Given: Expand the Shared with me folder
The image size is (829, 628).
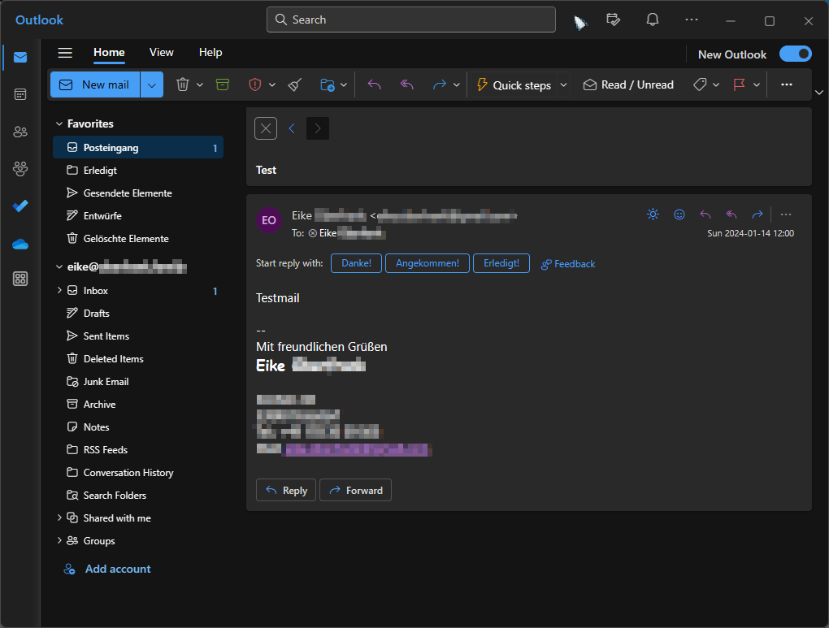Looking at the screenshot, I should click(59, 518).
